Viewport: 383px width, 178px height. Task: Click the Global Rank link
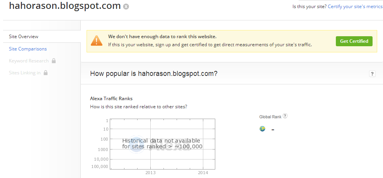tap(270, 116)
